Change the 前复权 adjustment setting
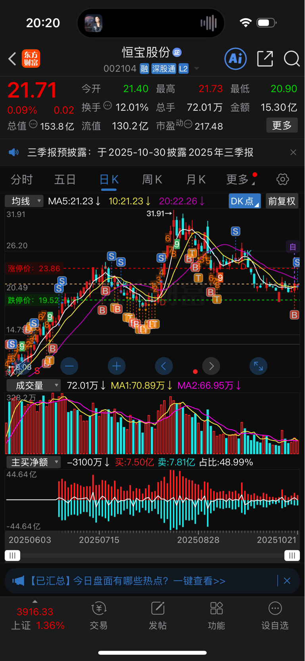The width and height of the screenshot is (305, 661). (282, 201)
